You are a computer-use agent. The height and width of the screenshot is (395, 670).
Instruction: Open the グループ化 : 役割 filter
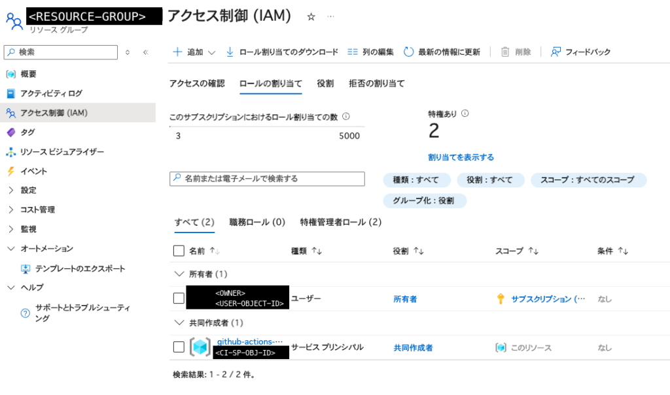424,200
